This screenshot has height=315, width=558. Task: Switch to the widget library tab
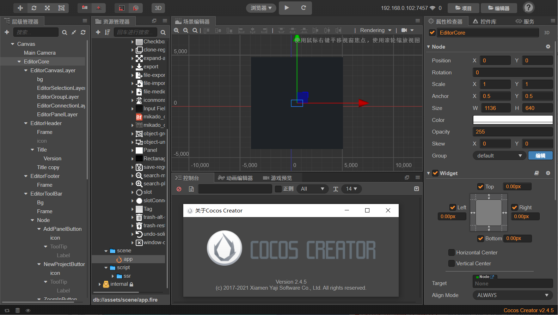pyautogui.click(x=484, y=21)
